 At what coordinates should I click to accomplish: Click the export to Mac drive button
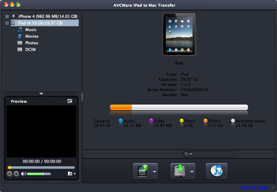(x=180, y=171)
